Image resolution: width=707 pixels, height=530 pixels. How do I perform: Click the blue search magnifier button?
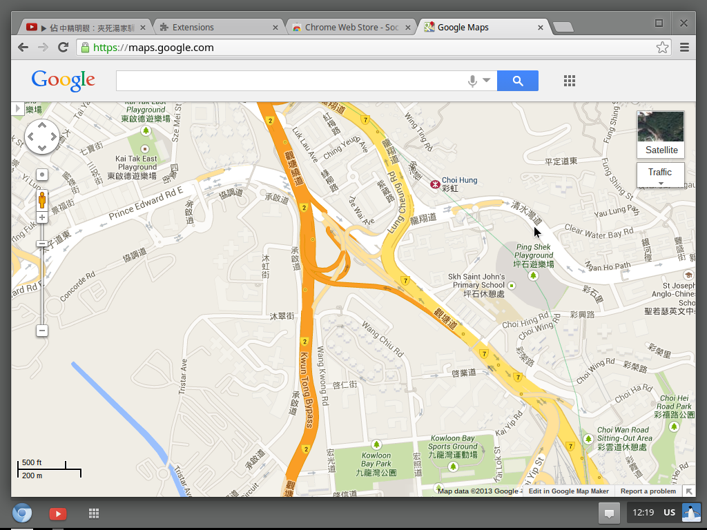(x=518, y=81)
